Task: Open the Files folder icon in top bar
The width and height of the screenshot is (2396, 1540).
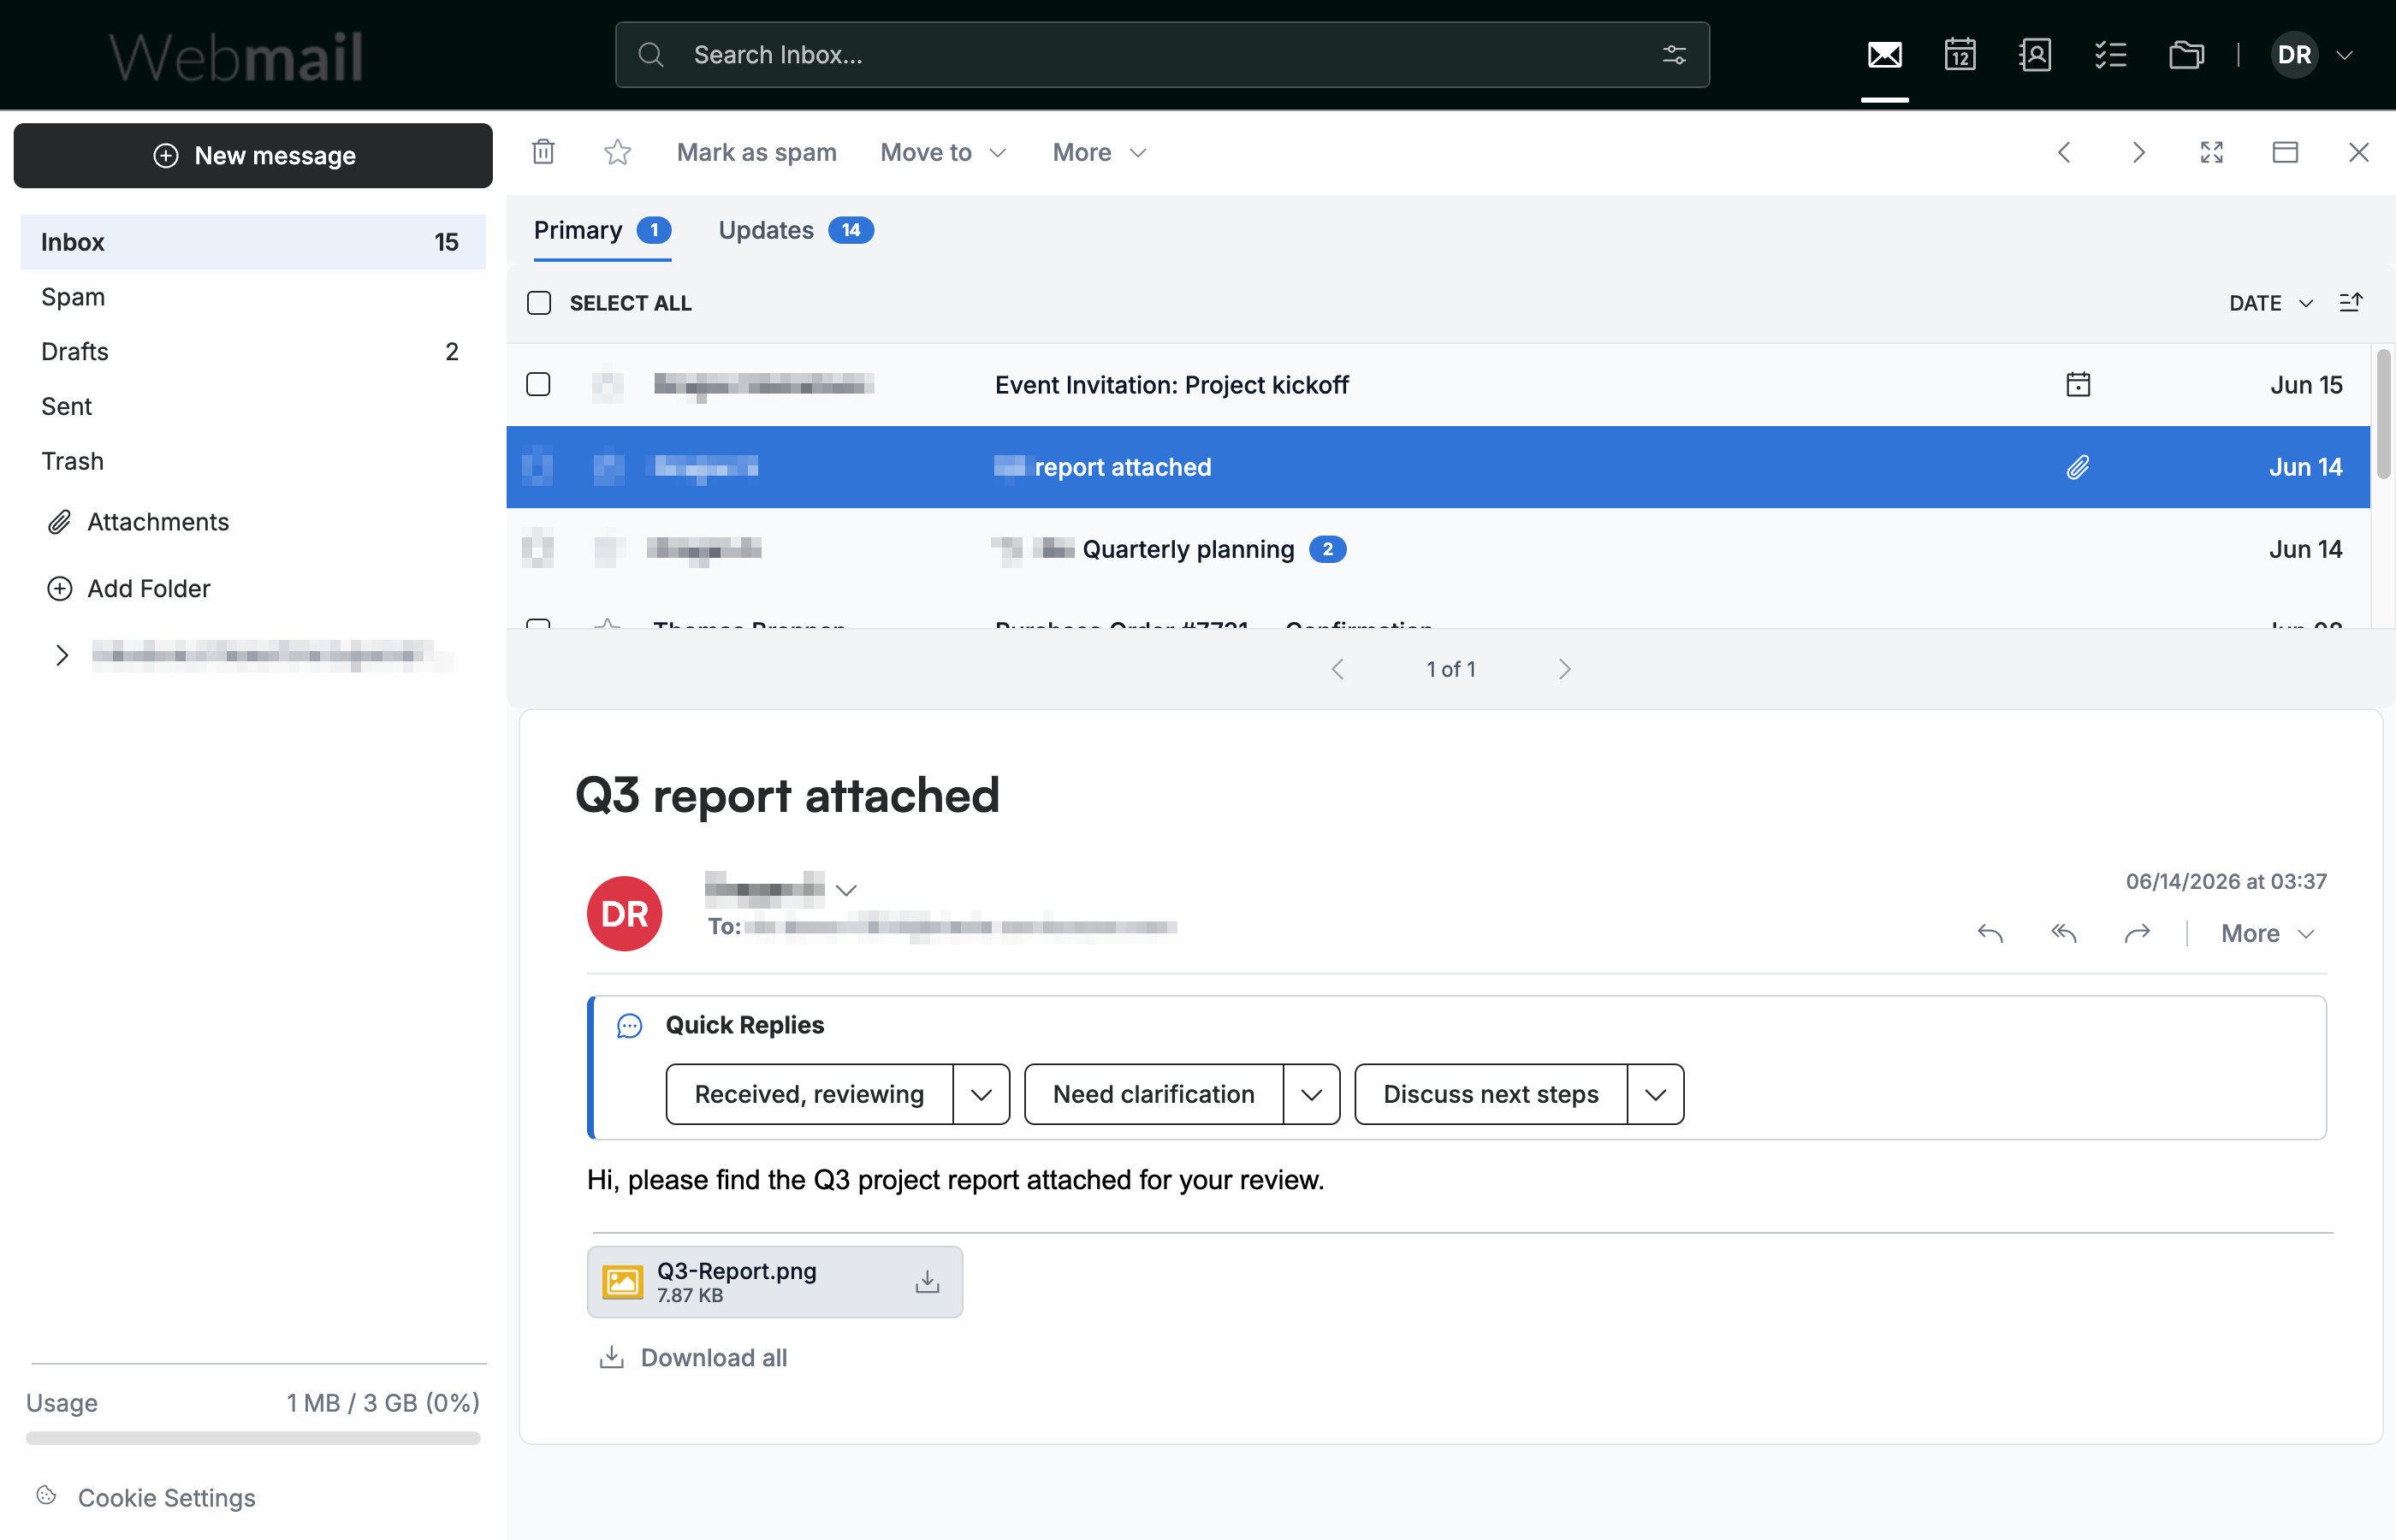Action: pyautogui.click(x=2186, y=55)
